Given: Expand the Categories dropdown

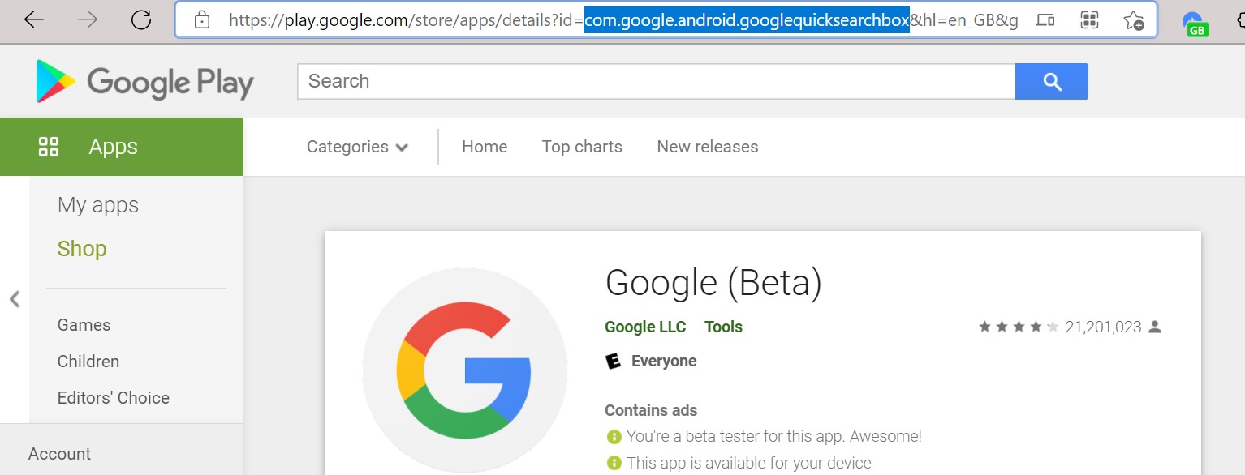Looking at the screenshot, I should coord(357,147).
